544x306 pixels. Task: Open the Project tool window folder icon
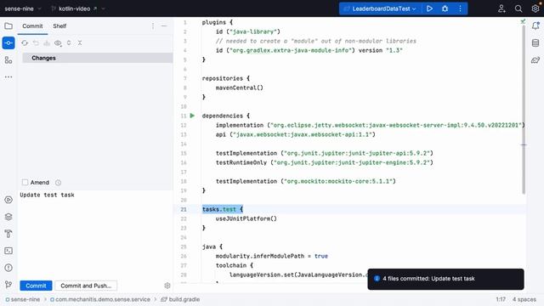(x=8, y=26)
